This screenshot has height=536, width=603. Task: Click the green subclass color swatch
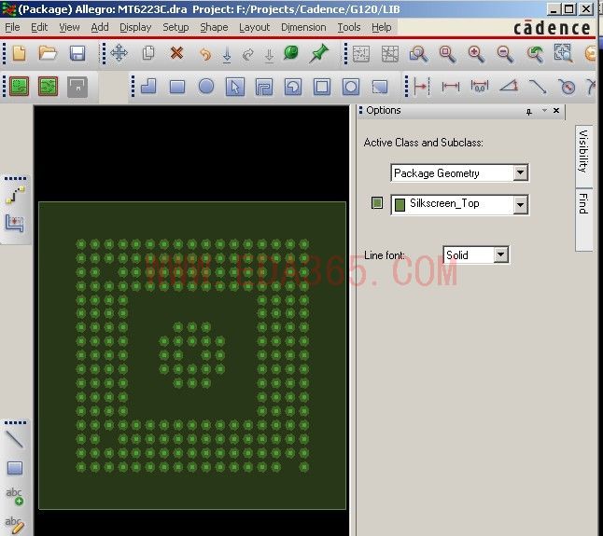377,202
